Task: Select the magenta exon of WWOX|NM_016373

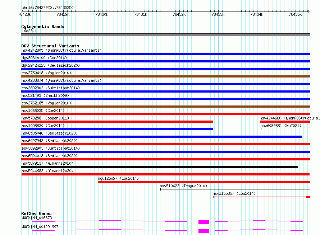Action: click(x=204, y=222)
